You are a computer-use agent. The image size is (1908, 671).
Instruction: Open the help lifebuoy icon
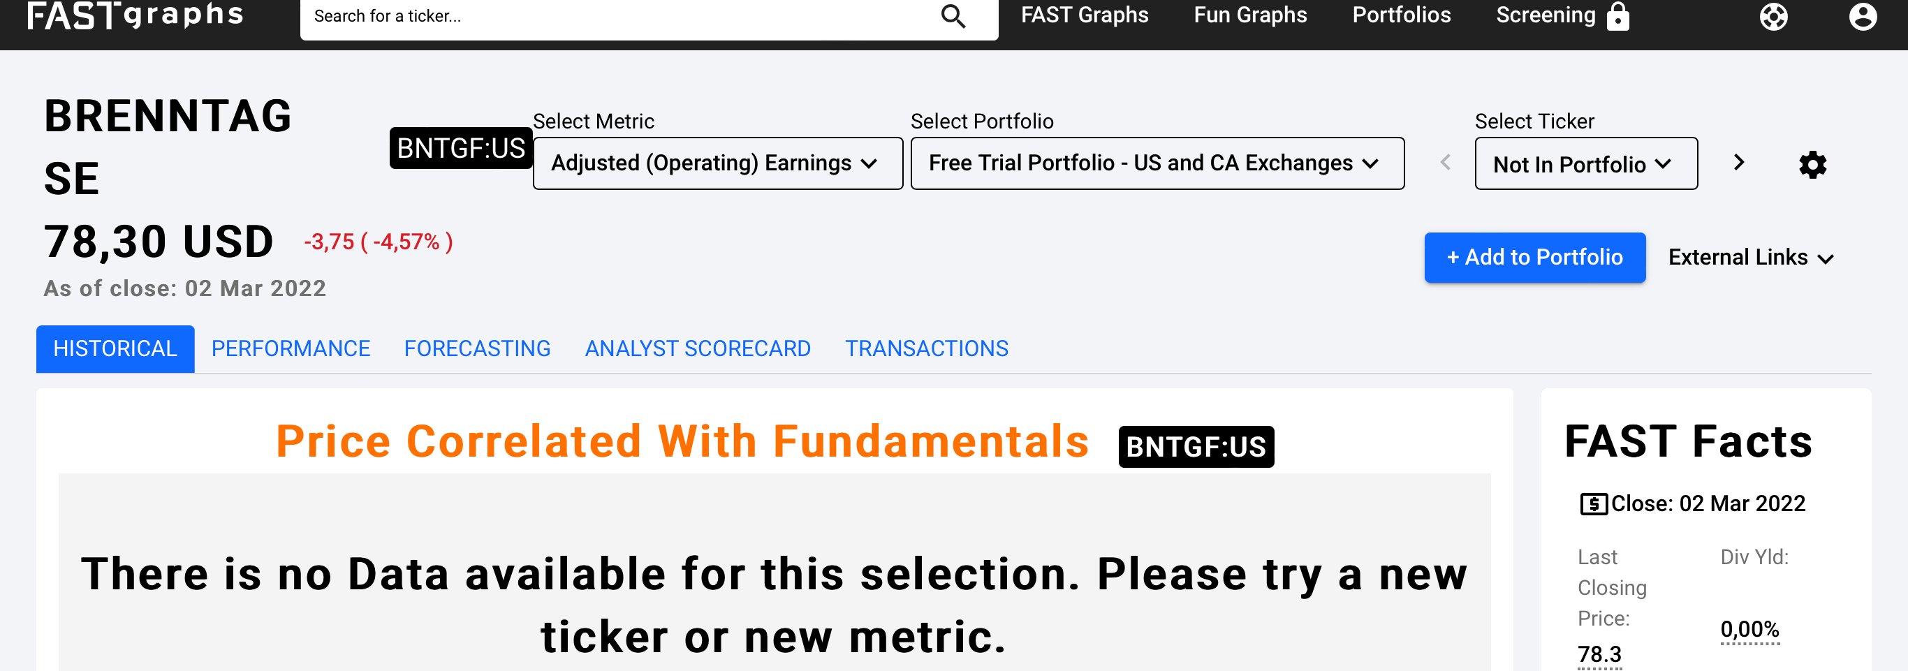pyautogui.click(x=1773, y=16)
